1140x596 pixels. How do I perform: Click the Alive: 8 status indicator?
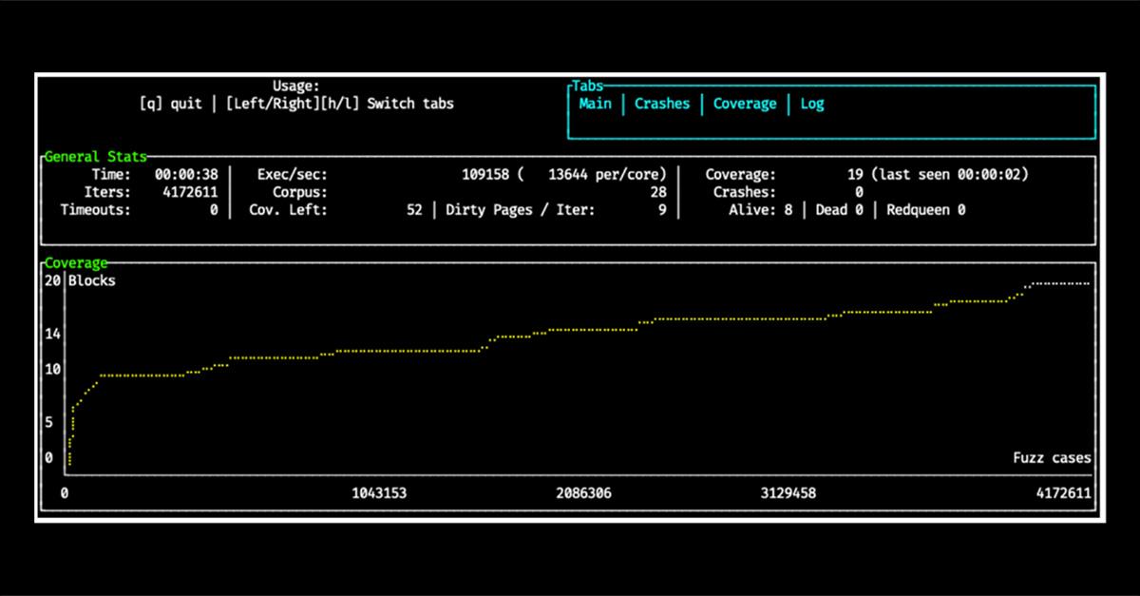(760, 210)
